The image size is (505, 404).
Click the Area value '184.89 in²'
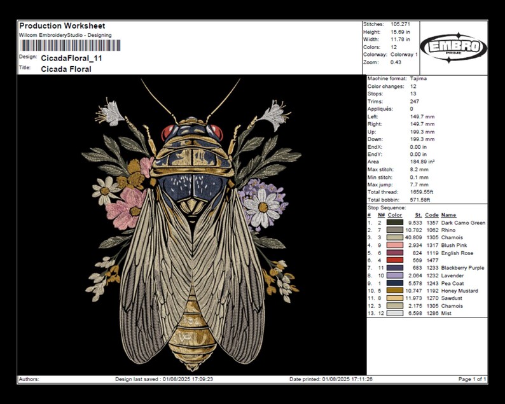click(422, 162)
